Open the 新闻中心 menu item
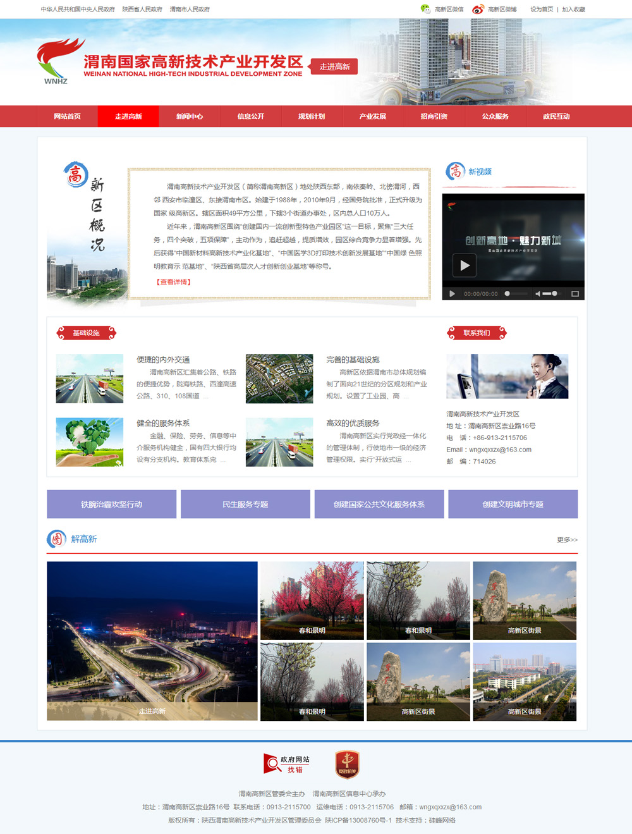Viewport: 632px width, 834px height. [190, 116]
